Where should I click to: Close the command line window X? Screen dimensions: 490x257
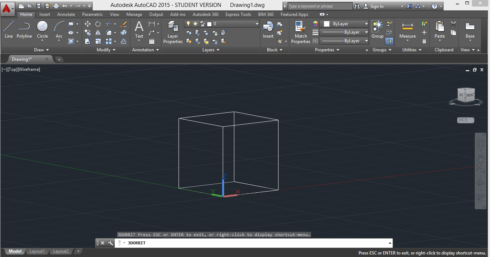coord(102,243)
